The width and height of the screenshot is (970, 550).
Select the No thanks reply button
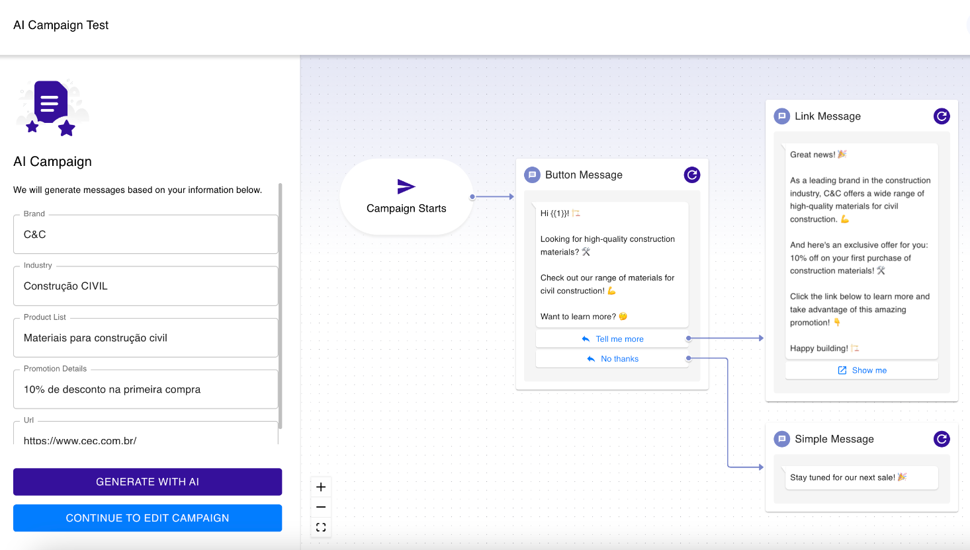point(612,359)
